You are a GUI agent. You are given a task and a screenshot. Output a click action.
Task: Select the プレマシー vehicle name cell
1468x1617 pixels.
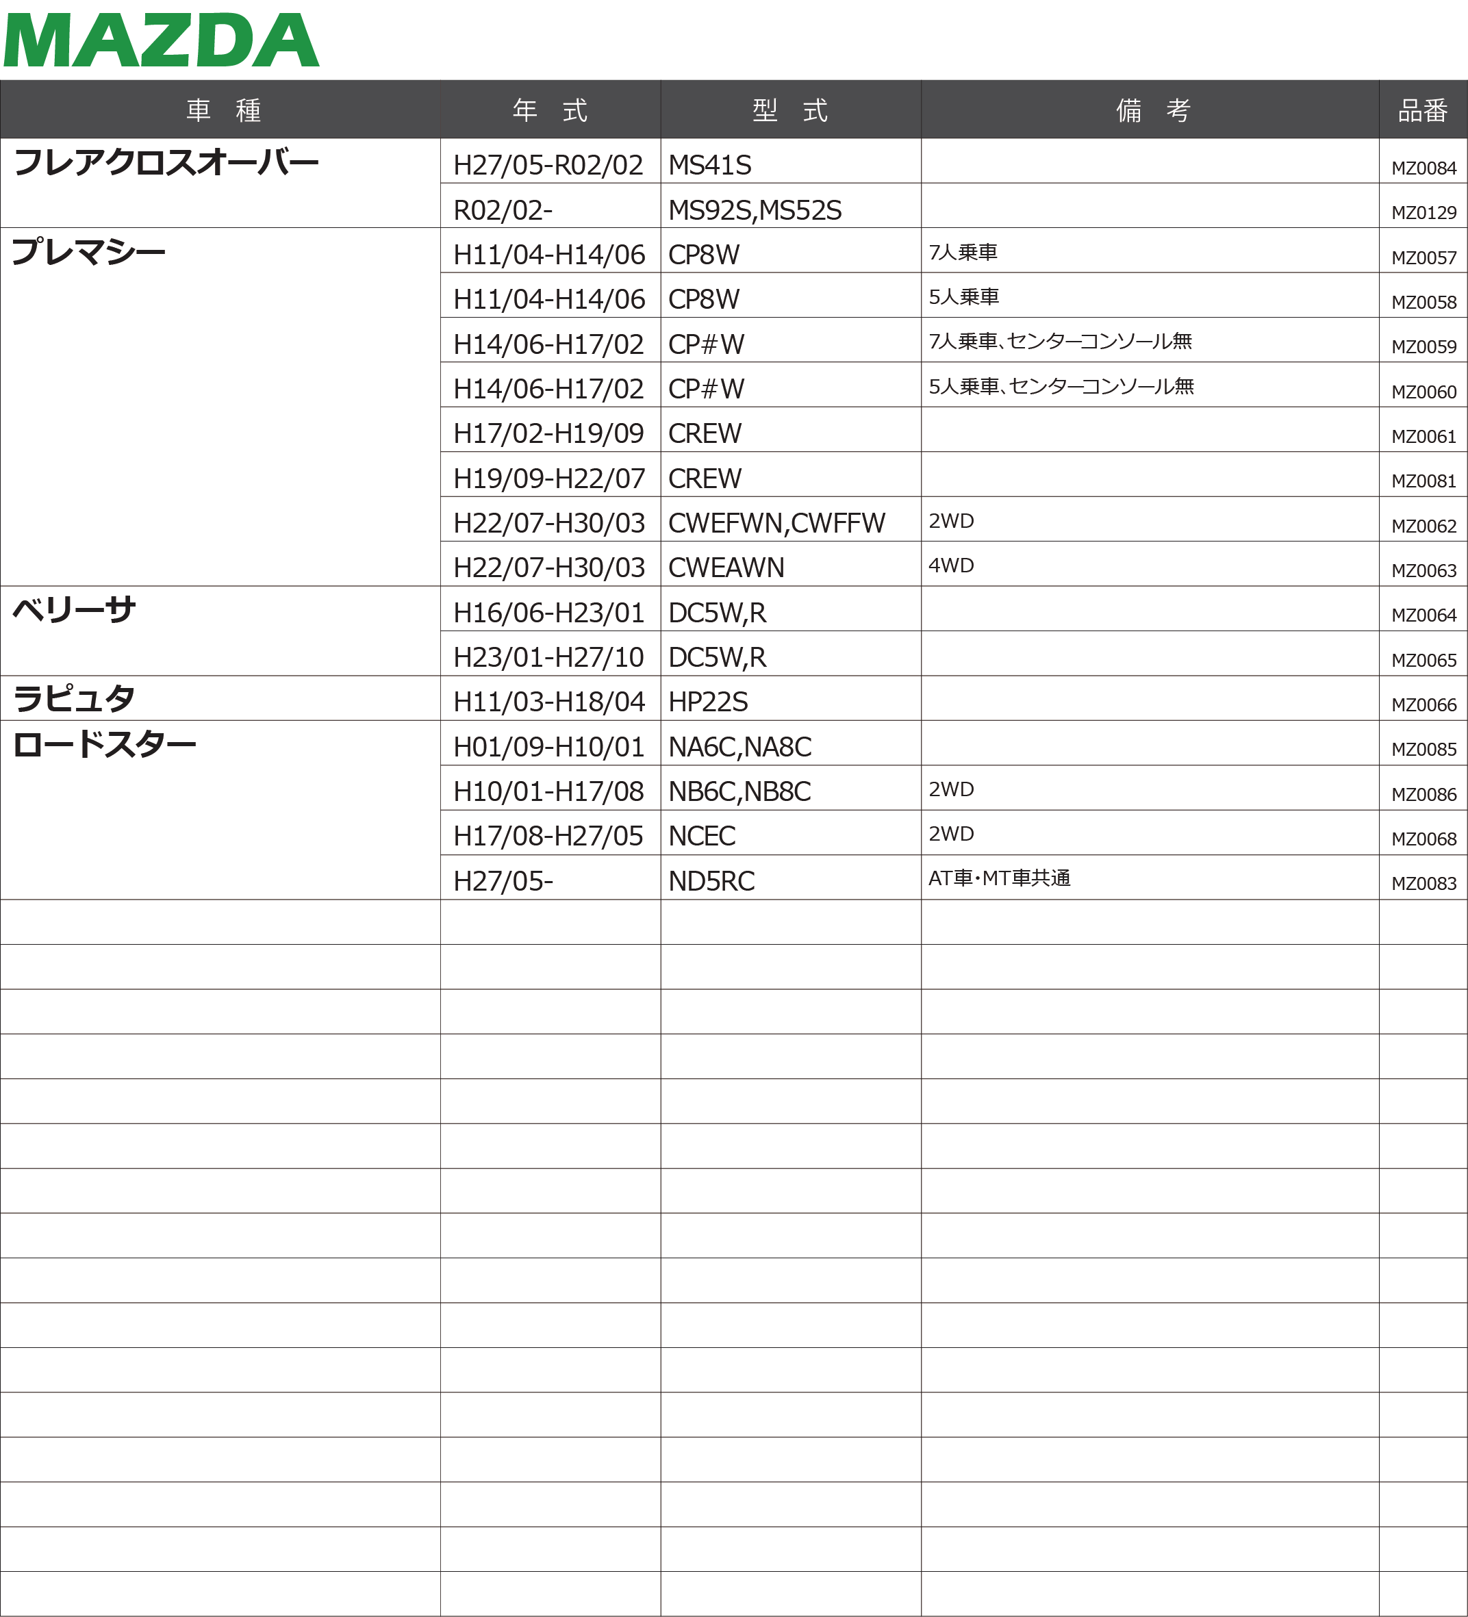tap(88, 253)
